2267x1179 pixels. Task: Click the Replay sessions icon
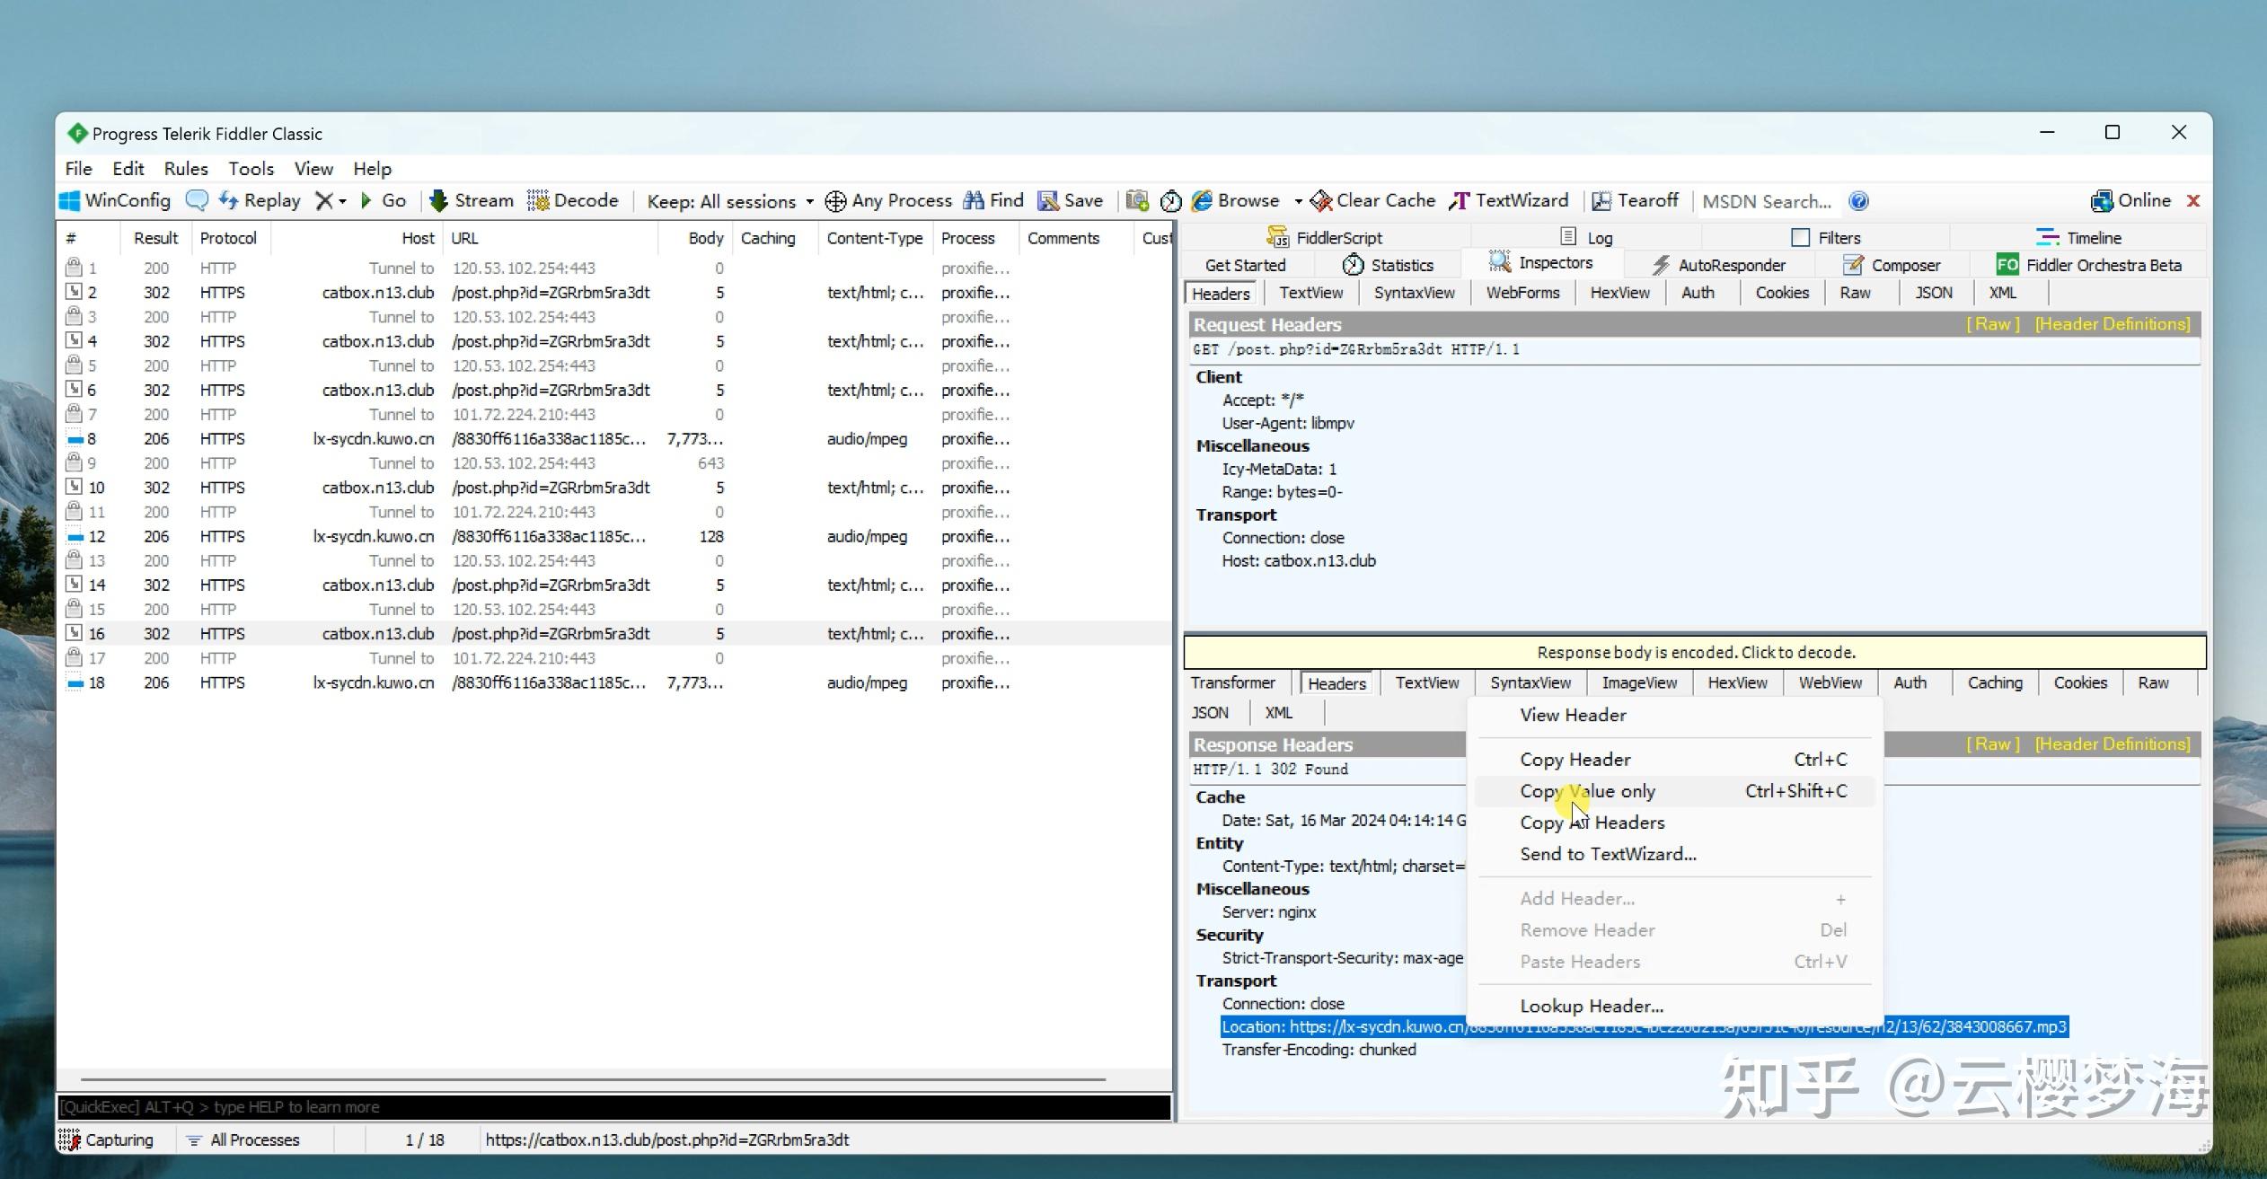click(229, 201)
